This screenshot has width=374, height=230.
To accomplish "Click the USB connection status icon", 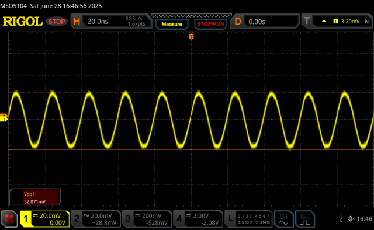I will pyautogui.click(x=341, y=218).
